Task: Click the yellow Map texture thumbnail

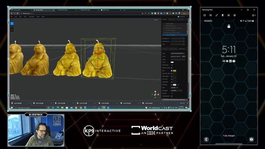Action: click(x=175, y=71)
